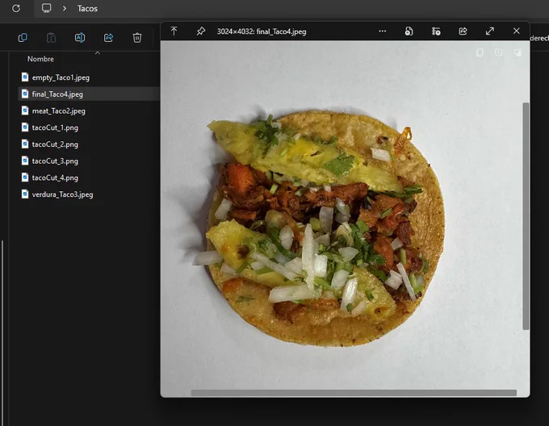
Task: Click the preview vertical scrollbar
Action: pos(526,215)
